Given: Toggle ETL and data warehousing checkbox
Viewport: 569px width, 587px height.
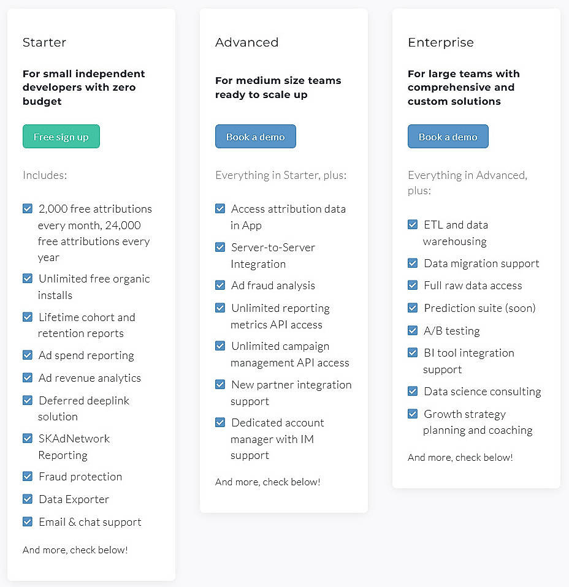Looking at the screenshot, I should (413, 224).
